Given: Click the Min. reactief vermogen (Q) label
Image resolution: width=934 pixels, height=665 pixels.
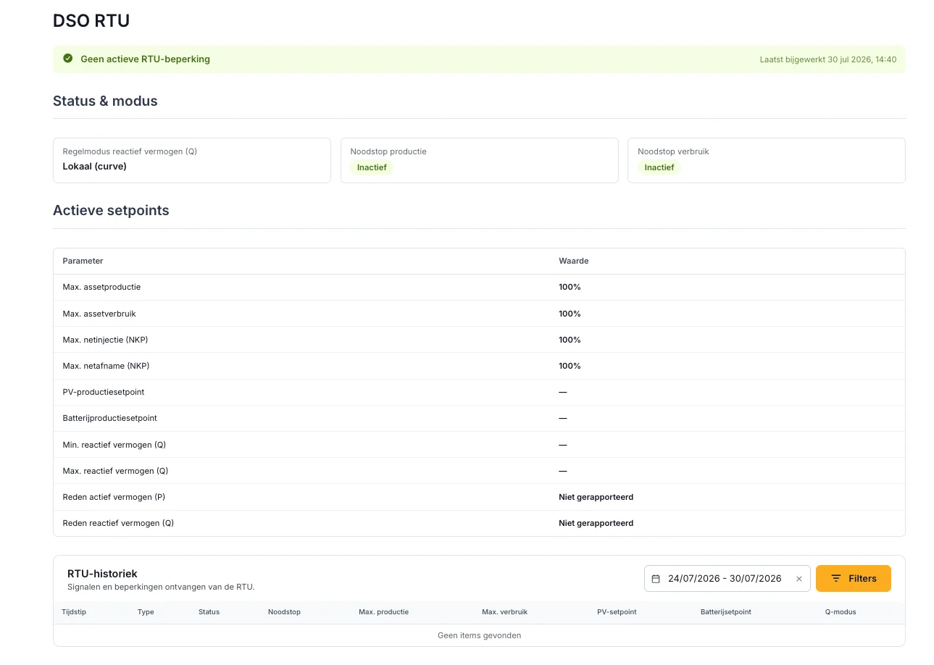Looking at the screenshot, I should (x=114, y=445).
